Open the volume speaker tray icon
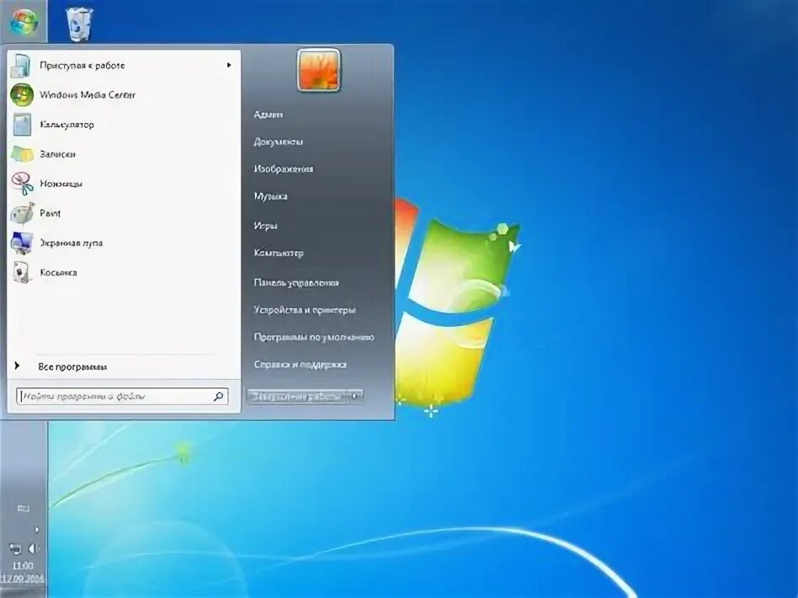The image size is (798, 598). [33, 548]
